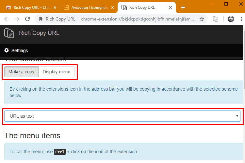
Task: Maximize the browser window
Action: pyautogui.click(x=226, y=4)
